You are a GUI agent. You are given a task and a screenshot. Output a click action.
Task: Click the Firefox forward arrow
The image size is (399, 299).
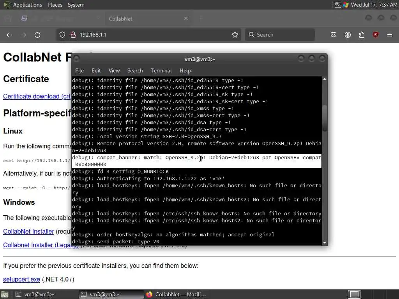23,35
